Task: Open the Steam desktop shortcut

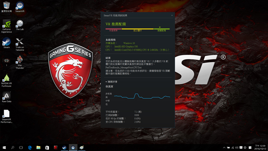Action: tap(6, 43)
